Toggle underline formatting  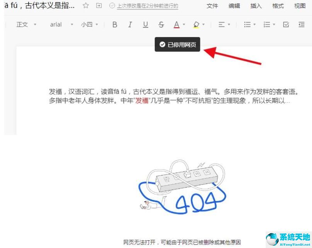point(146,24)
